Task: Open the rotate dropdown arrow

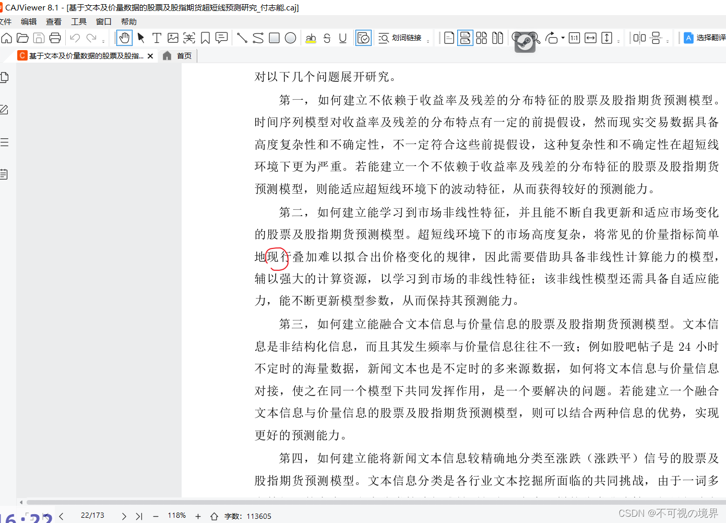Action: click(x=563, y=38)
